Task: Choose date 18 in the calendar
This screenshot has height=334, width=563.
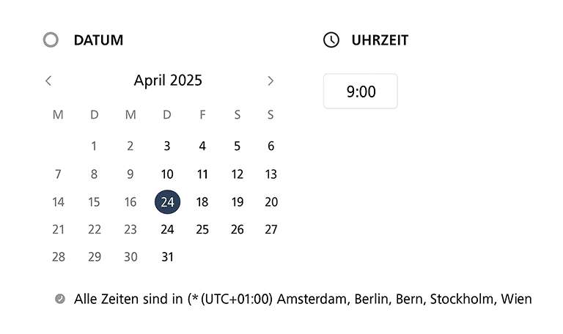Action: 202,202
